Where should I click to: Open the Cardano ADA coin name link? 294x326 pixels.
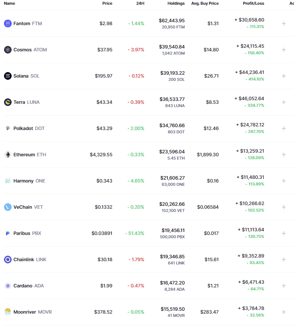29,286
